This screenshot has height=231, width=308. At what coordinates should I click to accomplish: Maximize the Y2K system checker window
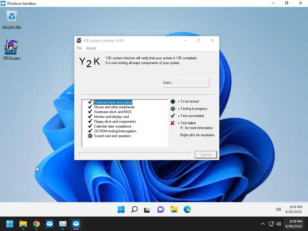(199, 40)
